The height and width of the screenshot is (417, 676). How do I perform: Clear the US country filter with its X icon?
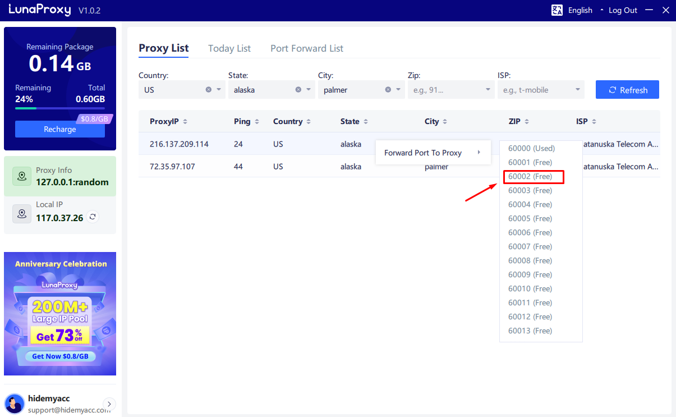[209, 89]
